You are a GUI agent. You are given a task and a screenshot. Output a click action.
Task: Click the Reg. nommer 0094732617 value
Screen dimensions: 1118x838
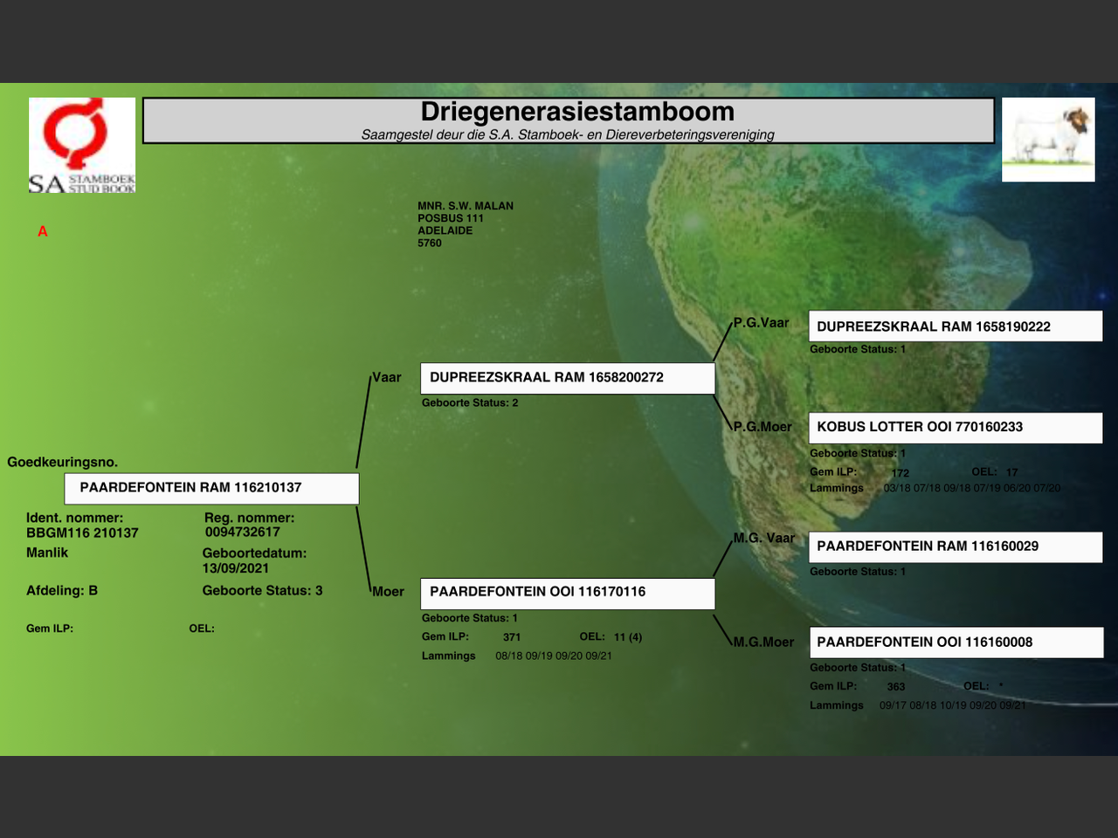pos(243,532)
